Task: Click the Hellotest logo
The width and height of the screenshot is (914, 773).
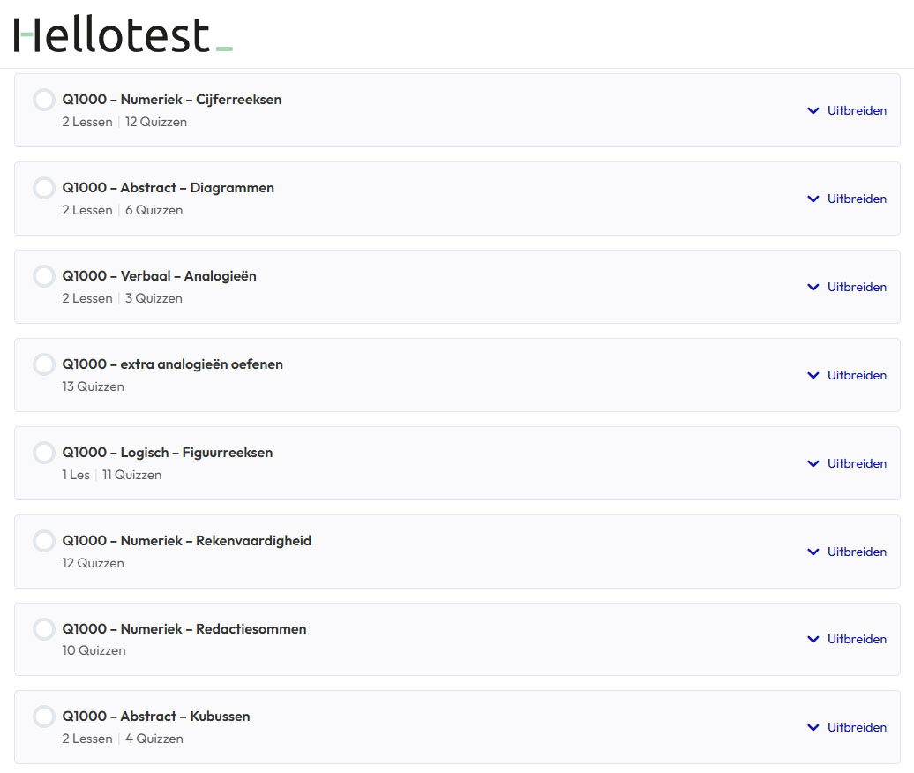Action: (123, 34)
